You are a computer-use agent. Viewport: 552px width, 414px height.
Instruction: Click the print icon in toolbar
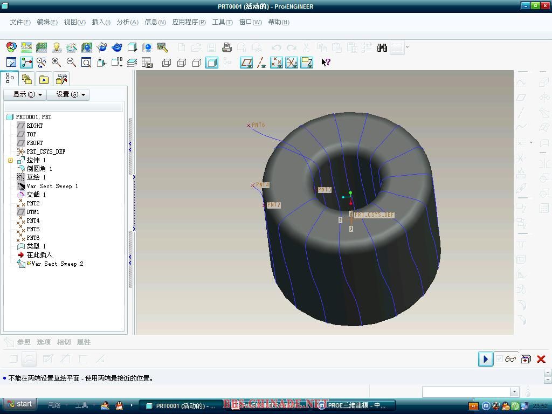226,47
